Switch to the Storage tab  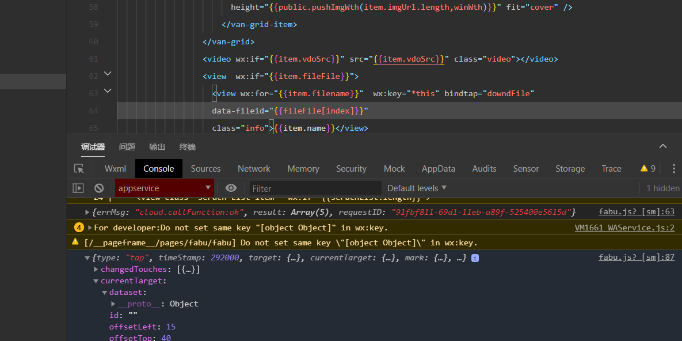[x=570, y=169]
